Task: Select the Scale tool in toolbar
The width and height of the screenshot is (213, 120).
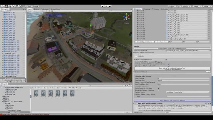Action: [x=13, y=6]
